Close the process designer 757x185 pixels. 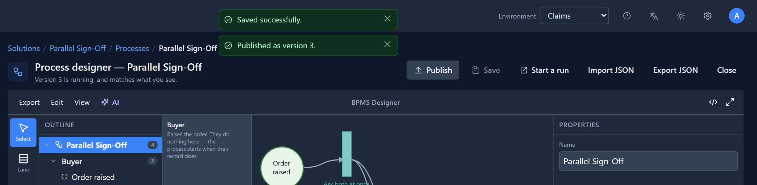(x=726, y=70)
